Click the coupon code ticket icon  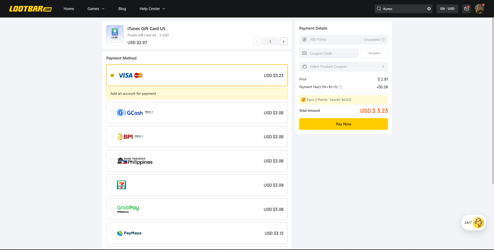(x=304, y=53)
